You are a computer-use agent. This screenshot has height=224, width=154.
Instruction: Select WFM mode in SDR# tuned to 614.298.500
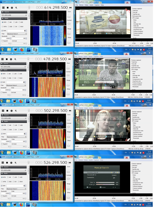coord(4,27)
